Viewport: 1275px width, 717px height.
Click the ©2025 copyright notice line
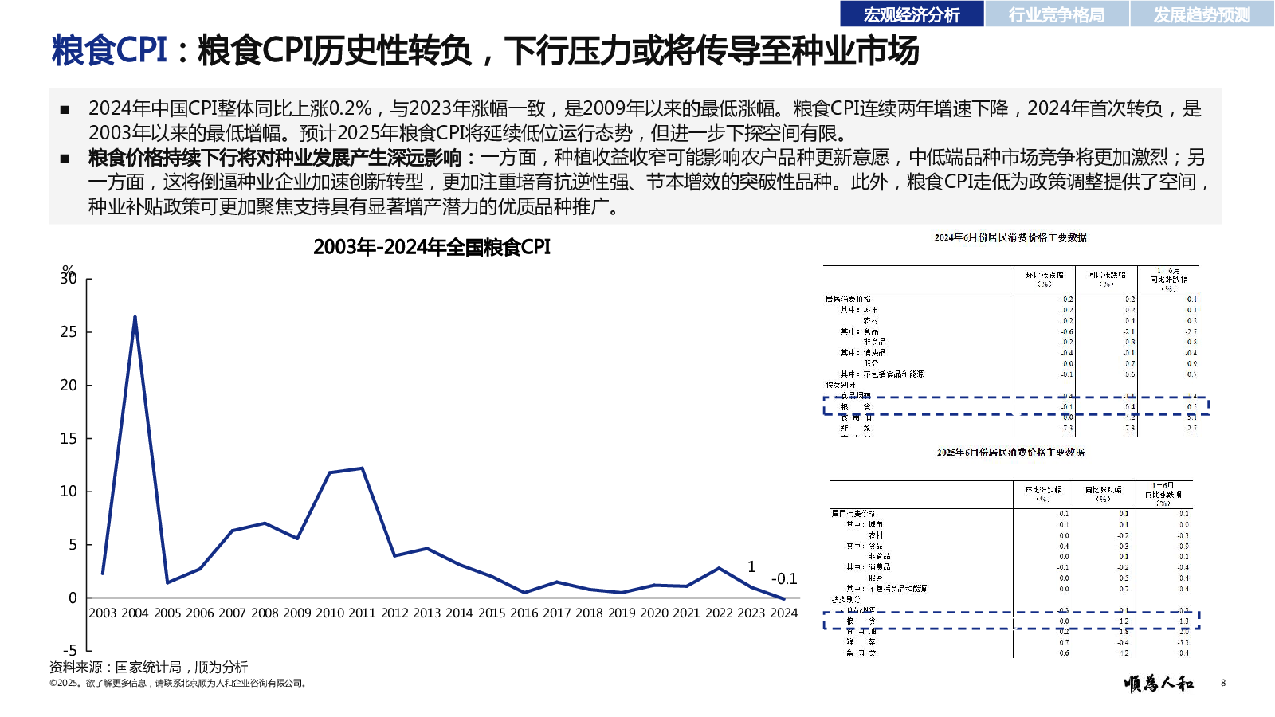click(178, 684)
